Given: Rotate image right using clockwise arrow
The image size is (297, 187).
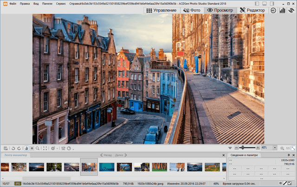Looking at the screenshot, I should (x=19, y=148).
